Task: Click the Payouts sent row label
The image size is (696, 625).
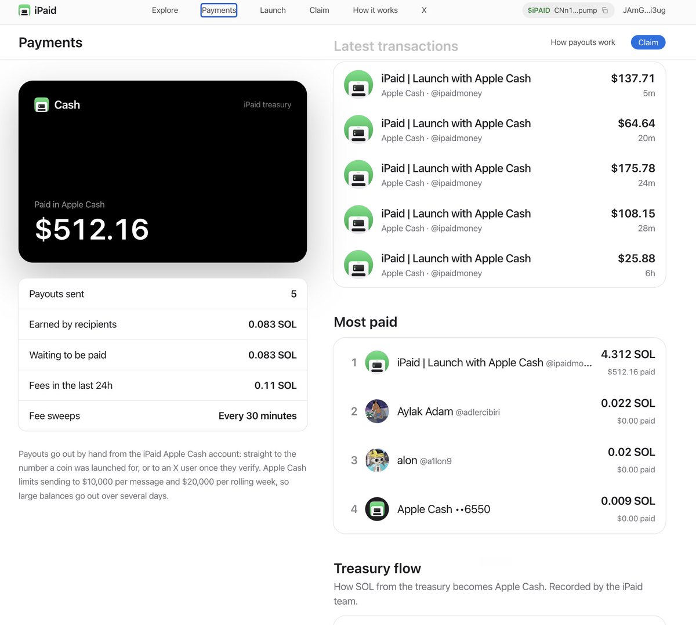Action: (57, 294)
